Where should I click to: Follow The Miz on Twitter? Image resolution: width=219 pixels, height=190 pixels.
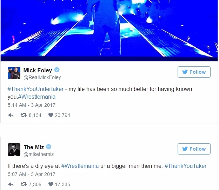coord(194,149)
